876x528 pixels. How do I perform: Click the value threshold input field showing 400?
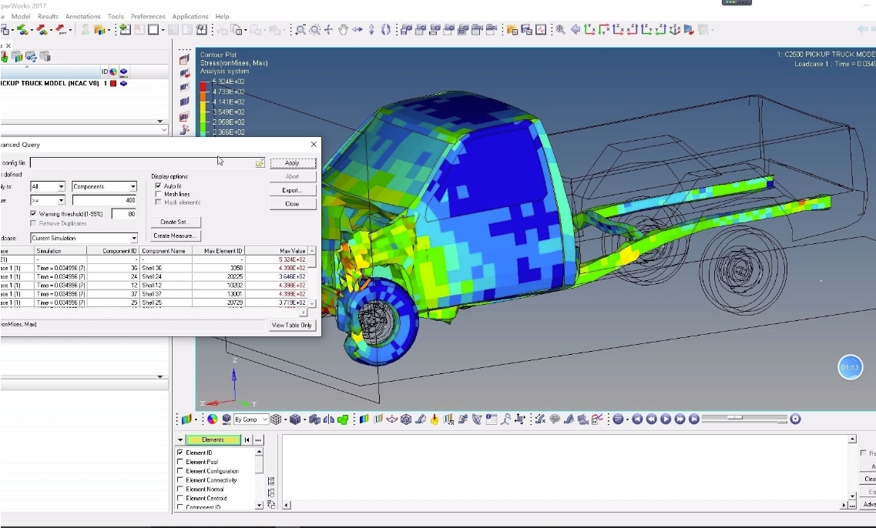(105, 200)
